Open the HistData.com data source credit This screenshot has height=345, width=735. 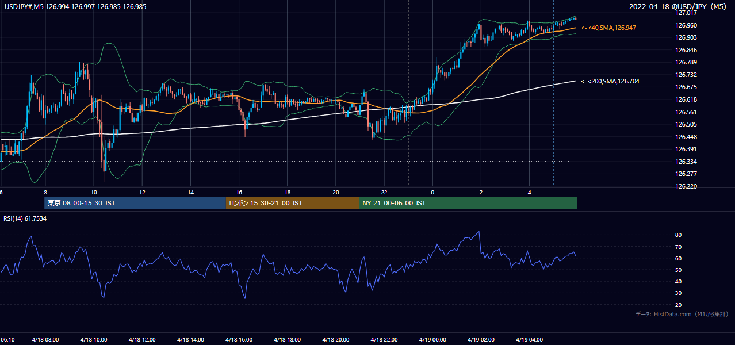(682, 315)
